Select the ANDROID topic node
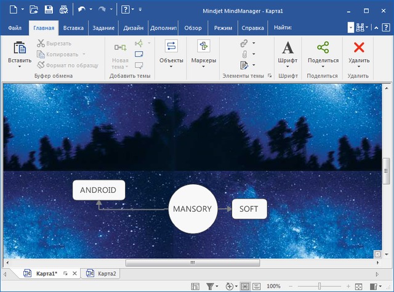This screenshot has width=394, height=292. 98,190
